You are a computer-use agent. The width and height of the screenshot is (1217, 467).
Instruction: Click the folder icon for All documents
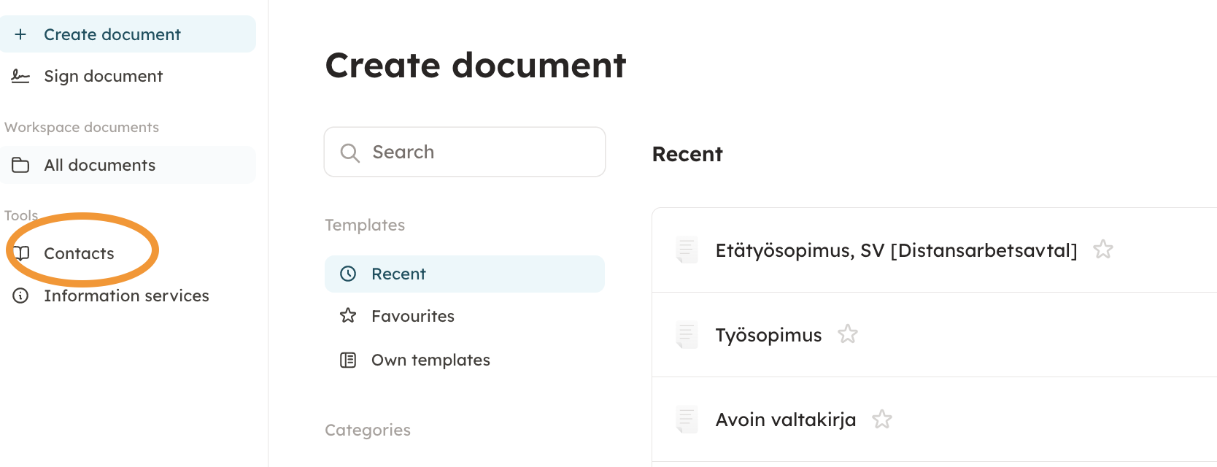[20, 165]
